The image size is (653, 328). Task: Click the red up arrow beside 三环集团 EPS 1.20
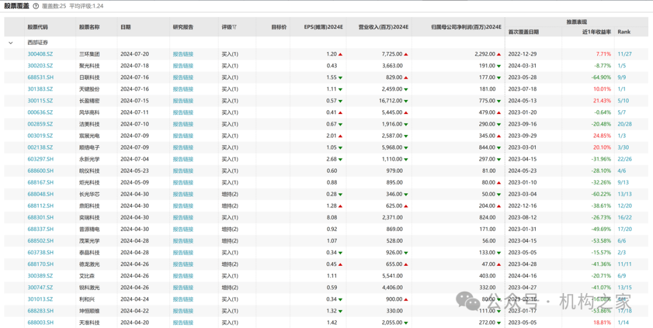tap(340, 54)
